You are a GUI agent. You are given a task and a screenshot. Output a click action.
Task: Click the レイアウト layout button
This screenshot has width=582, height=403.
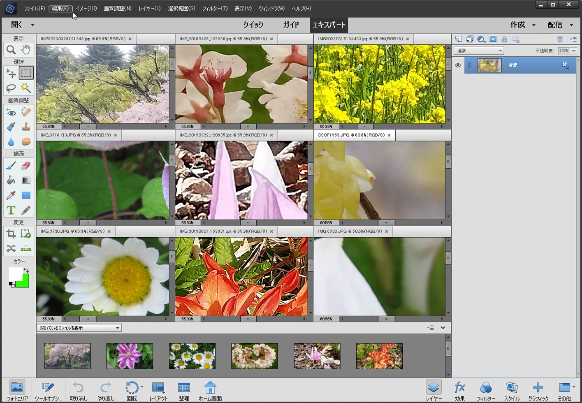(x=158, y=391)
